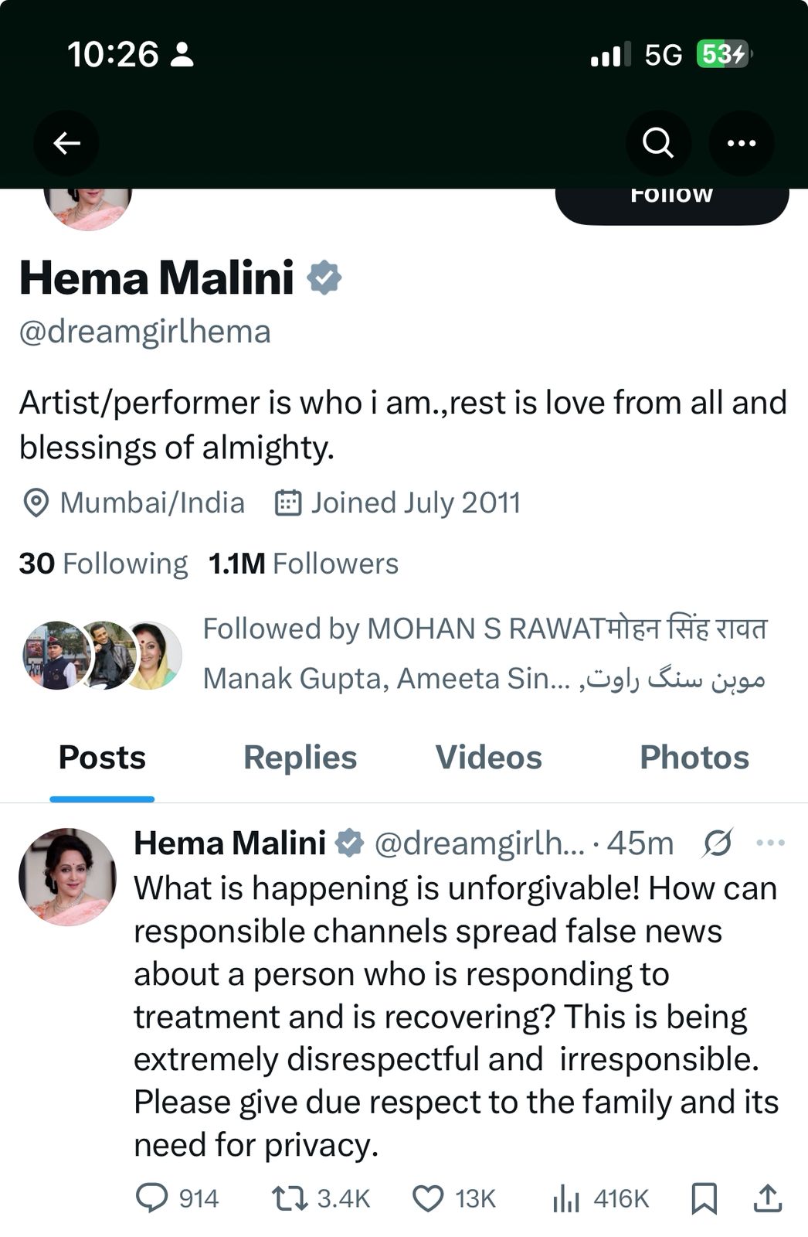View the 1.1M Followers list

pos(304,564)
